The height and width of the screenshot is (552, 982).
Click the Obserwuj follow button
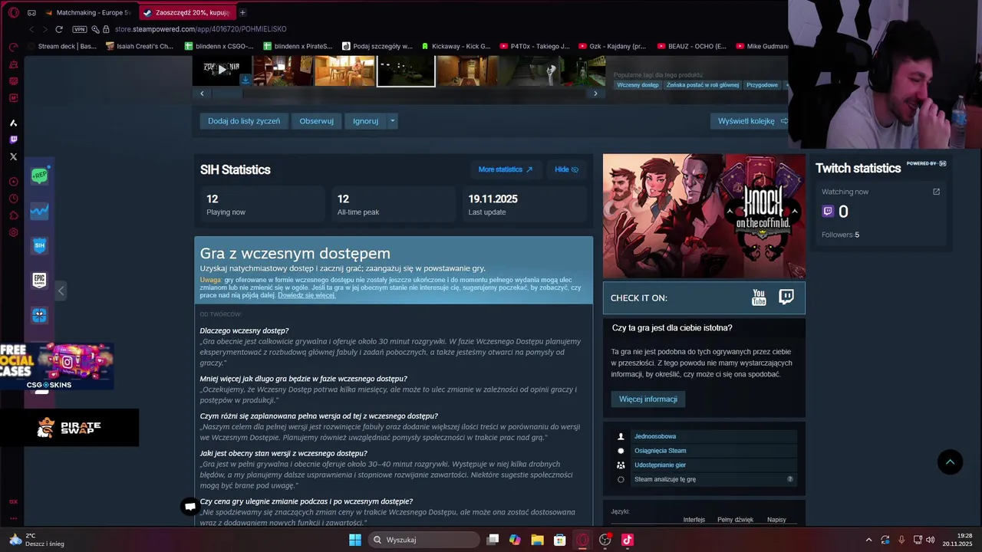click(x=316, y=121)
